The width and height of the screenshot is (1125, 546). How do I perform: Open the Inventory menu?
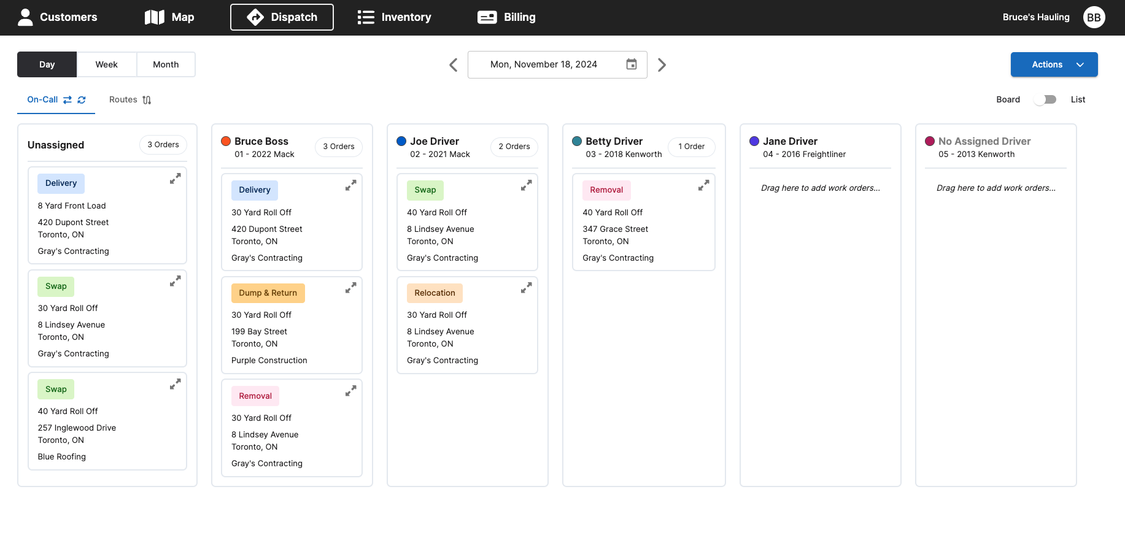click(x=394, y=17)
